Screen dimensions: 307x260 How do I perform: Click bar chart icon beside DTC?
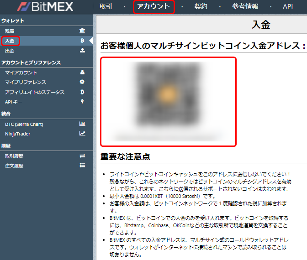pos(82,124)
